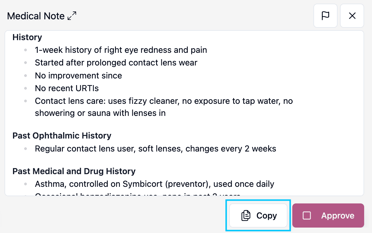This screenshot has height=233, width=372.
Task: Click the Asthma Symbicort preventor line
Action: tap(155, 184)
